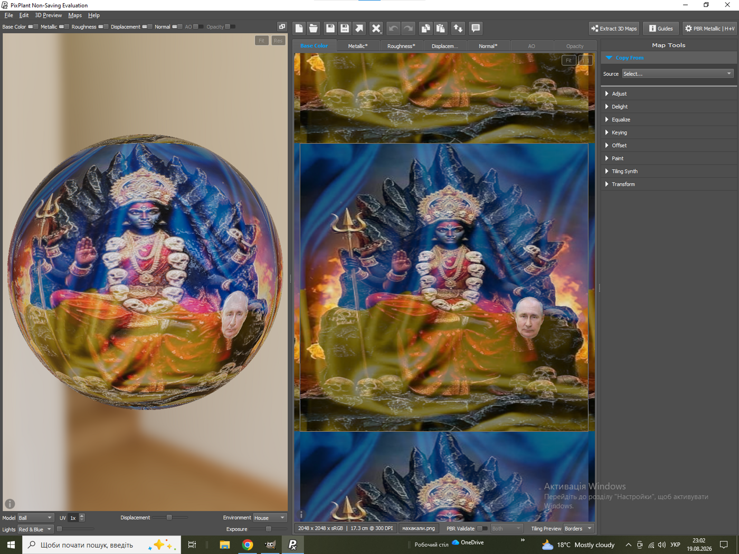
Task: Click the Res button in 3D preview
Action: pyautogui.click(x=278, y=41)
